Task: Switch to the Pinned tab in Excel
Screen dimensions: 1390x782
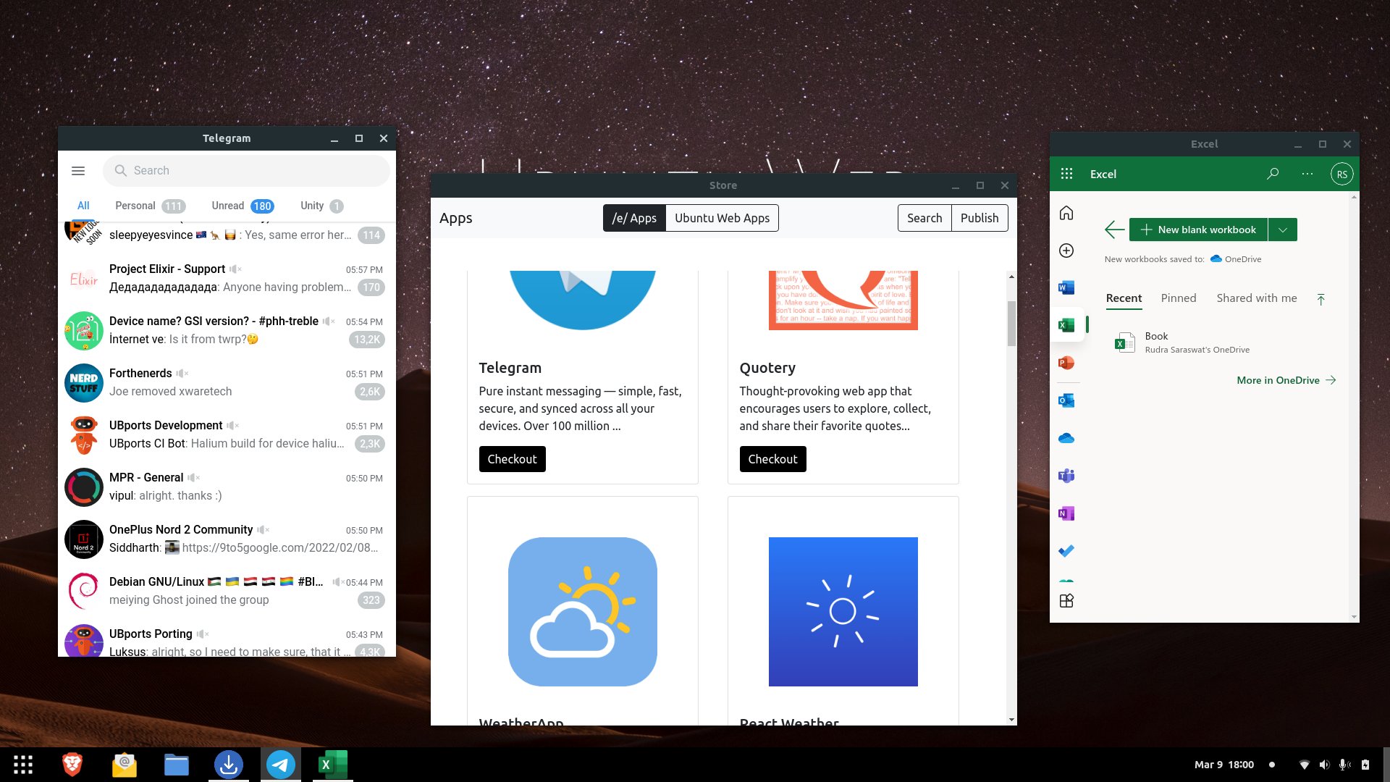Action: (1179, 298)
